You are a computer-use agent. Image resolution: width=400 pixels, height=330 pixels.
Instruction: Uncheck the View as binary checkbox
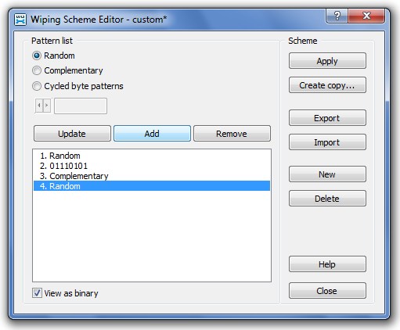coord(37,293)
